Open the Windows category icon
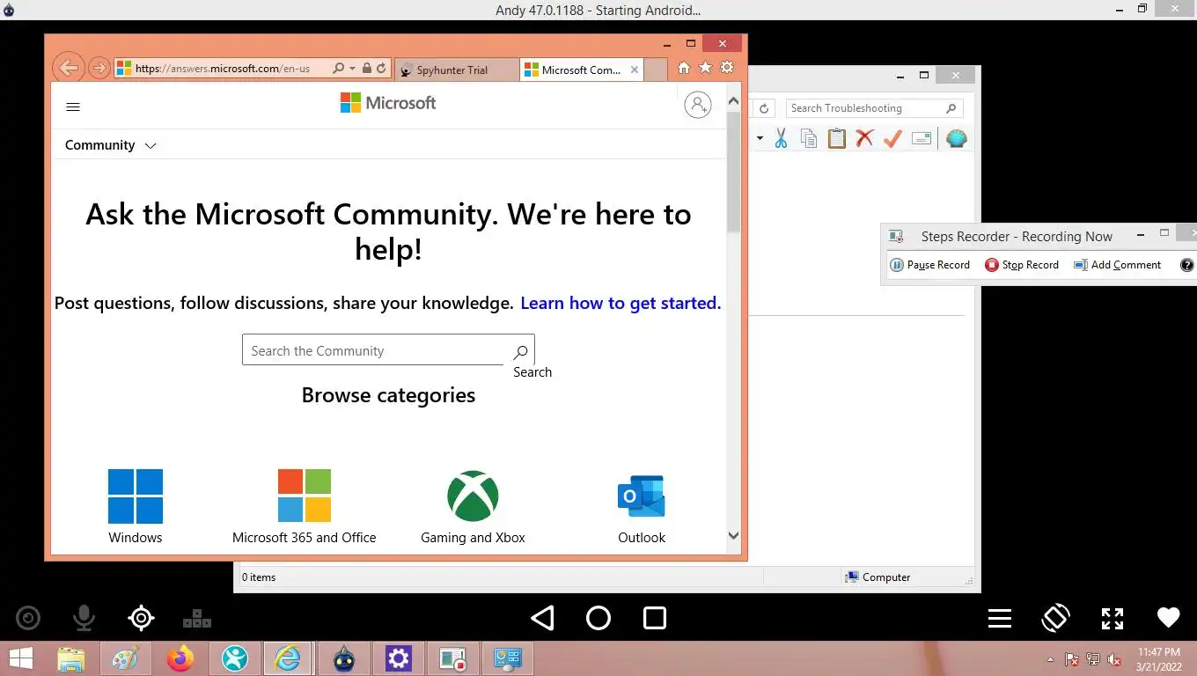This screenshot has height=676, width=1197. [x=136, y=496]
